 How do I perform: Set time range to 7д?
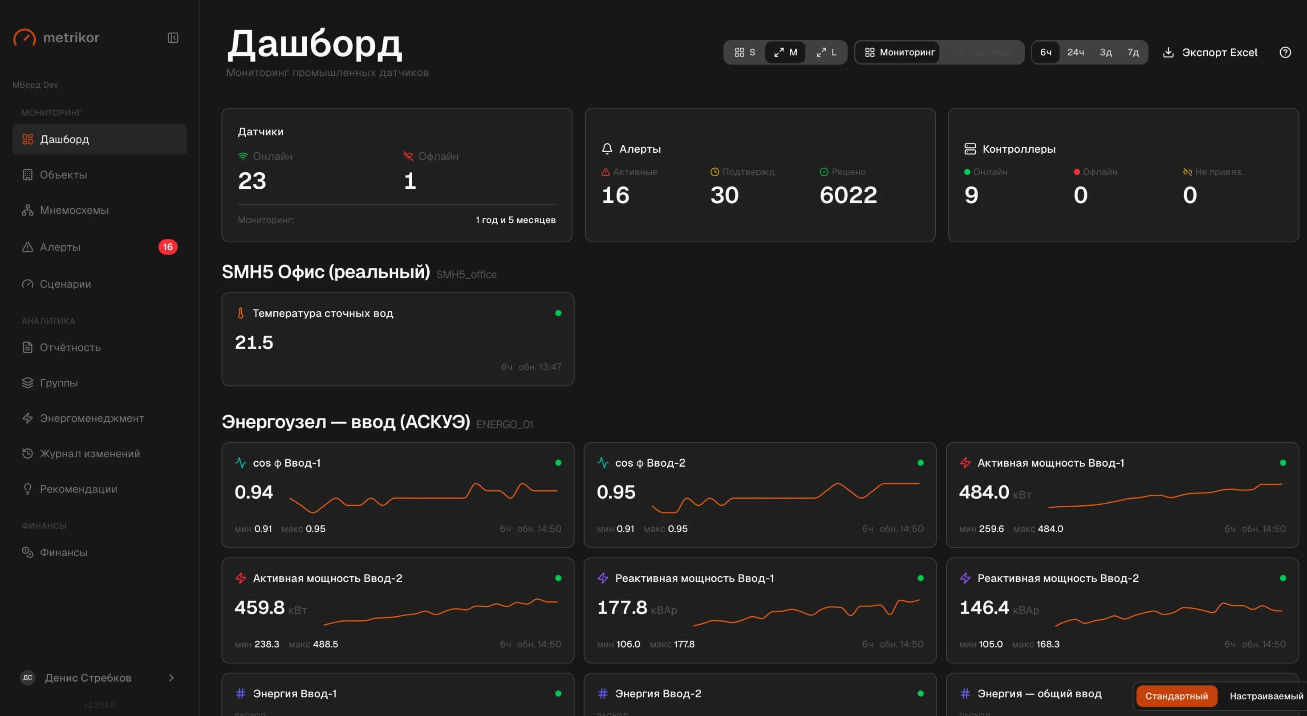coord(1133,52)
